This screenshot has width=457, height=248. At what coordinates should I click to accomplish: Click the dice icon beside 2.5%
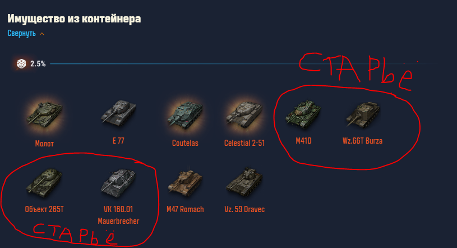(x=21, y=63)
